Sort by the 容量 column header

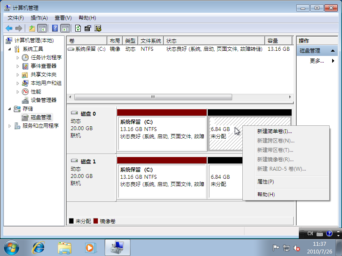(279, 41)
